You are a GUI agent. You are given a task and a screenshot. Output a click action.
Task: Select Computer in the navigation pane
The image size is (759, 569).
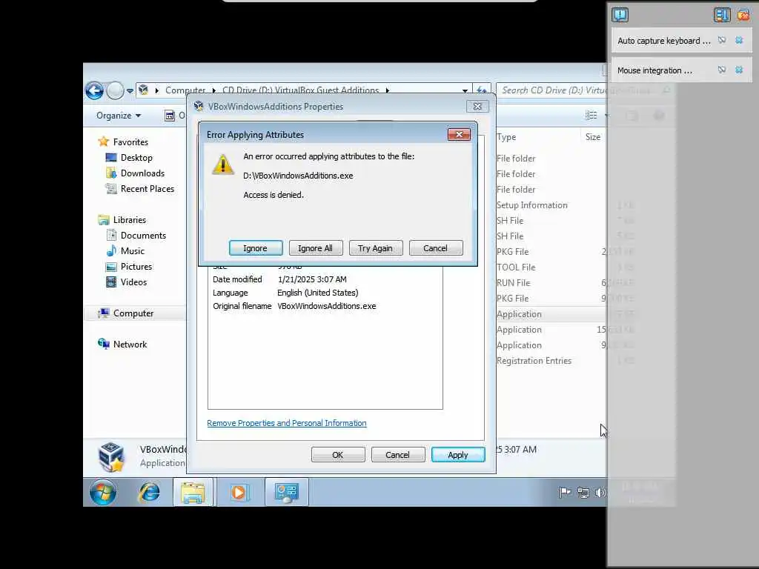point(133,313)
